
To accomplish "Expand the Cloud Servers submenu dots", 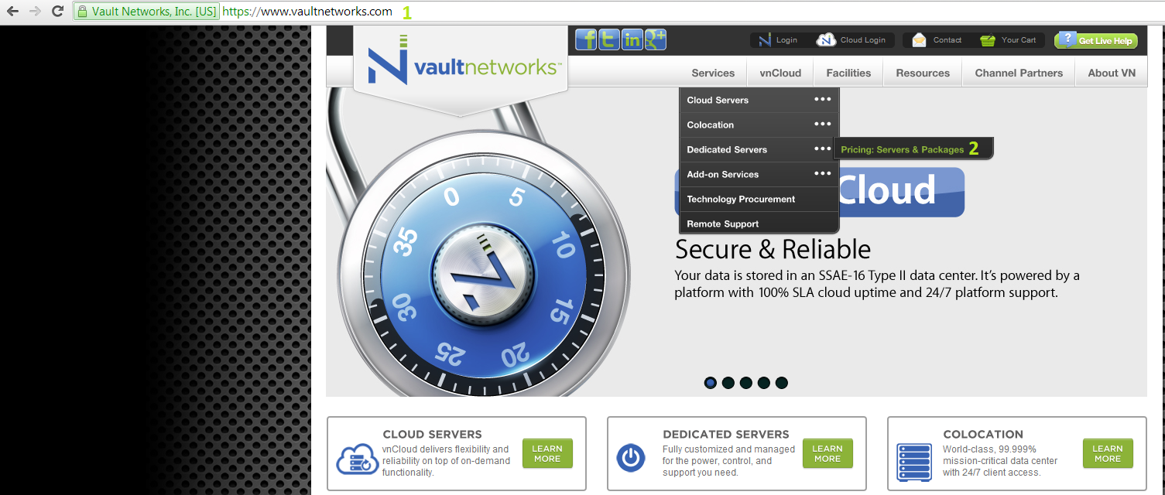I will [x=822, y=100].
